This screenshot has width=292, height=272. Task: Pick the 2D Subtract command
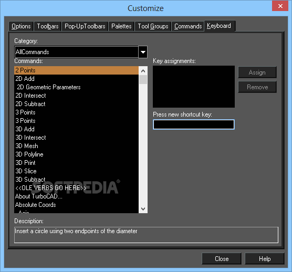(x=76, y=104)
